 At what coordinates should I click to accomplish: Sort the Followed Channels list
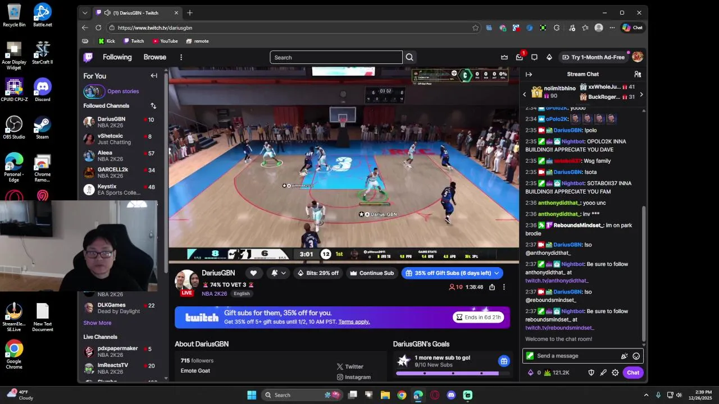point(153,105)
